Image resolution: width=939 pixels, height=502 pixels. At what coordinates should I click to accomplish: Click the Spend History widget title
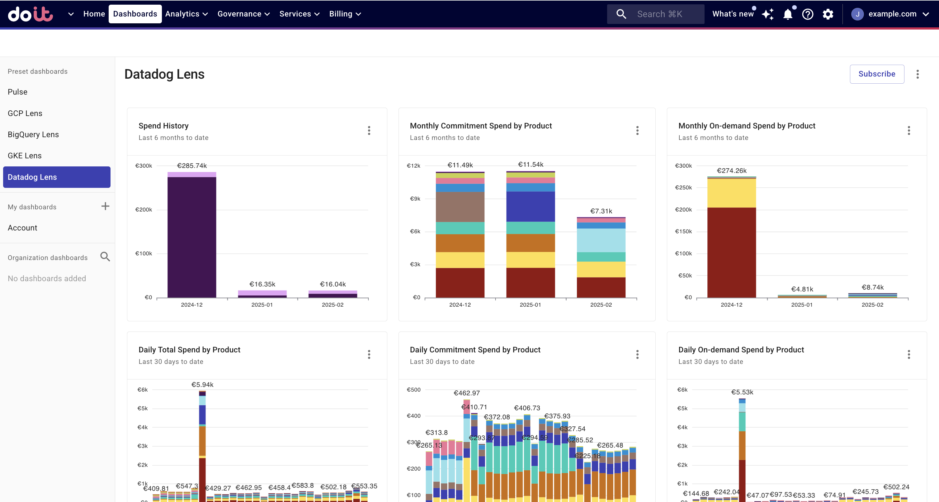coord(163,126)
